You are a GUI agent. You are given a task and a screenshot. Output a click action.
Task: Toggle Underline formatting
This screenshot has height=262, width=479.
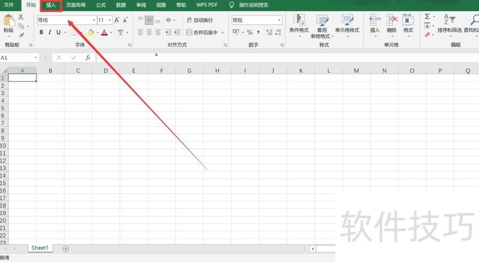(58, 32)
